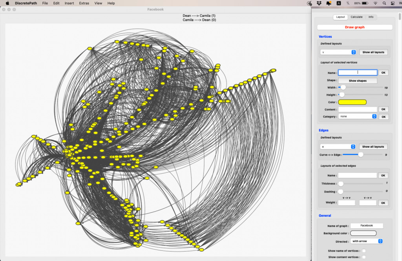Viewport: 402px width, 261px height.
Task: Click the disabled Bluetooth icon
Action: (348, 3)
